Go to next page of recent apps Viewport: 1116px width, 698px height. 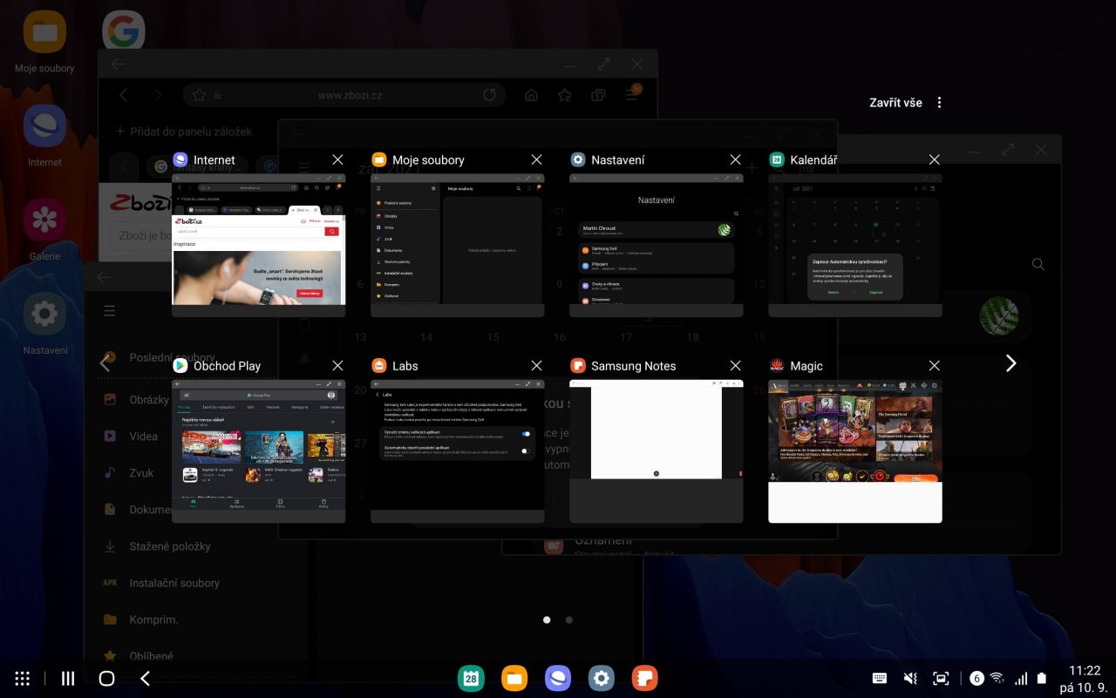[1011, 363]
